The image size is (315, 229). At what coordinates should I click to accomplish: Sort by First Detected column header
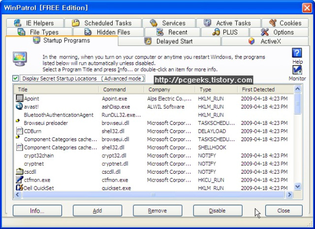tap(265, 89)
